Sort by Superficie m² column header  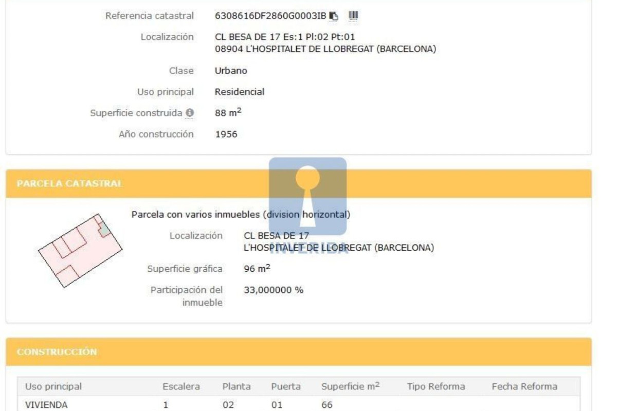[351, 386]
